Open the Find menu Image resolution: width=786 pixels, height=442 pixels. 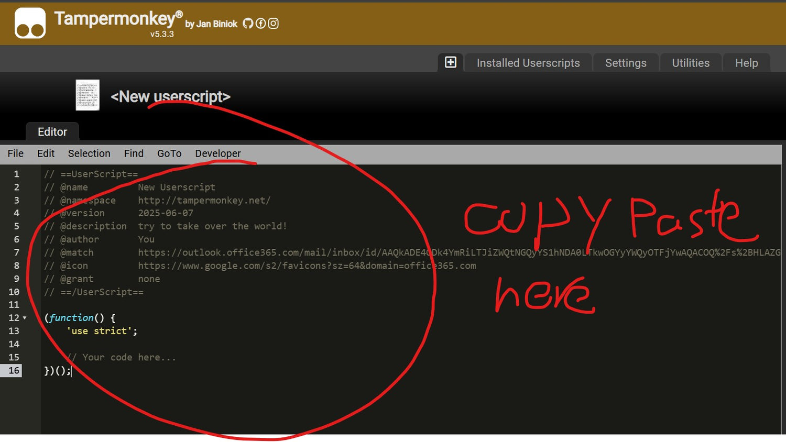134,153
